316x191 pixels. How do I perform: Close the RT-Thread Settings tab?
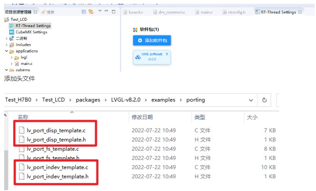tap(300, 12)
